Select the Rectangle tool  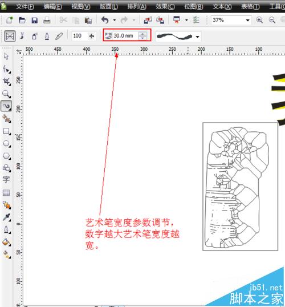pyautogui.click(x=6, y=131)
